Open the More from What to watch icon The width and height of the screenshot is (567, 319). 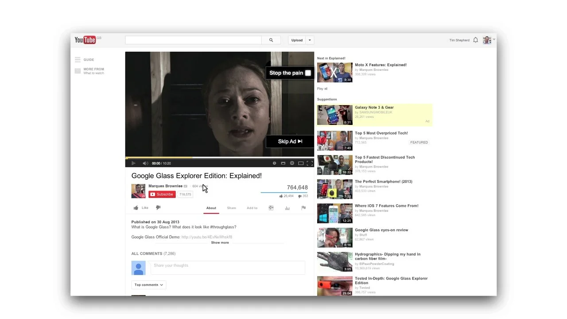pyautogui.click(x=78, y=71)
